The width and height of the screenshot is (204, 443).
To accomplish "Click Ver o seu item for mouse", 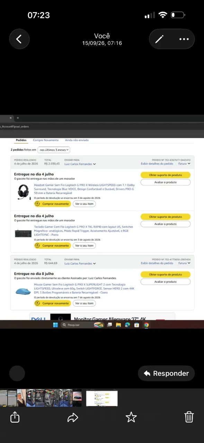I will click(84, 303).
